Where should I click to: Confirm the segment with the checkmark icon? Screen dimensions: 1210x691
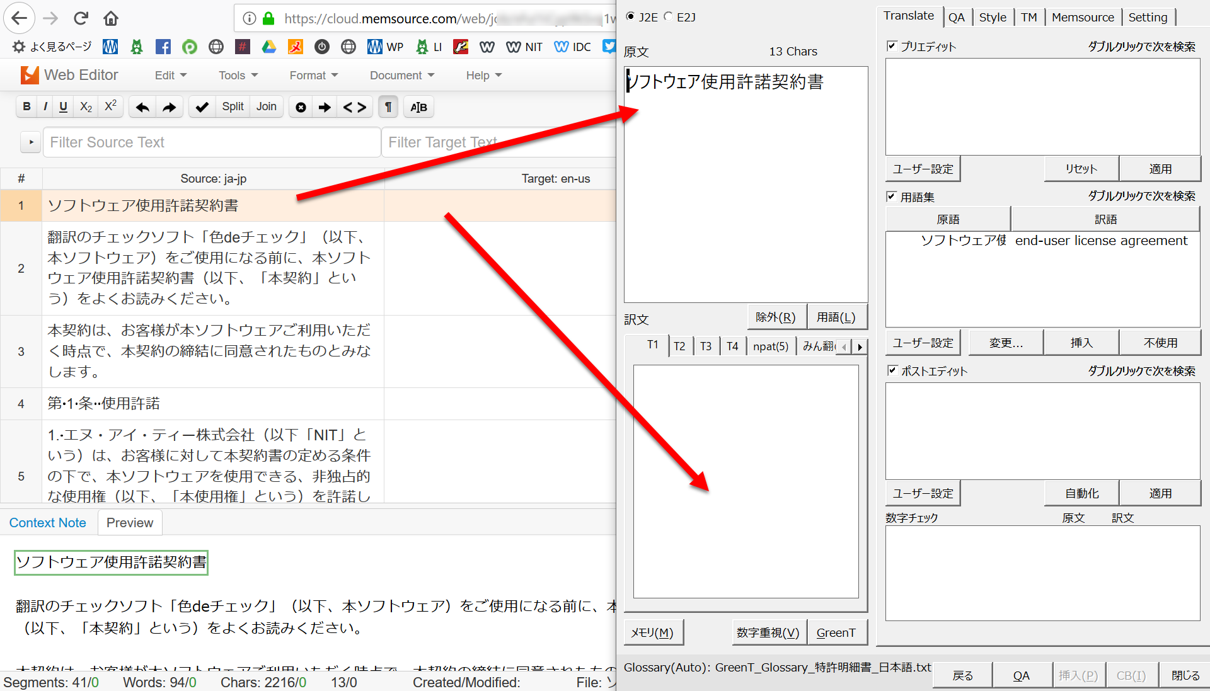click(202, 107)
